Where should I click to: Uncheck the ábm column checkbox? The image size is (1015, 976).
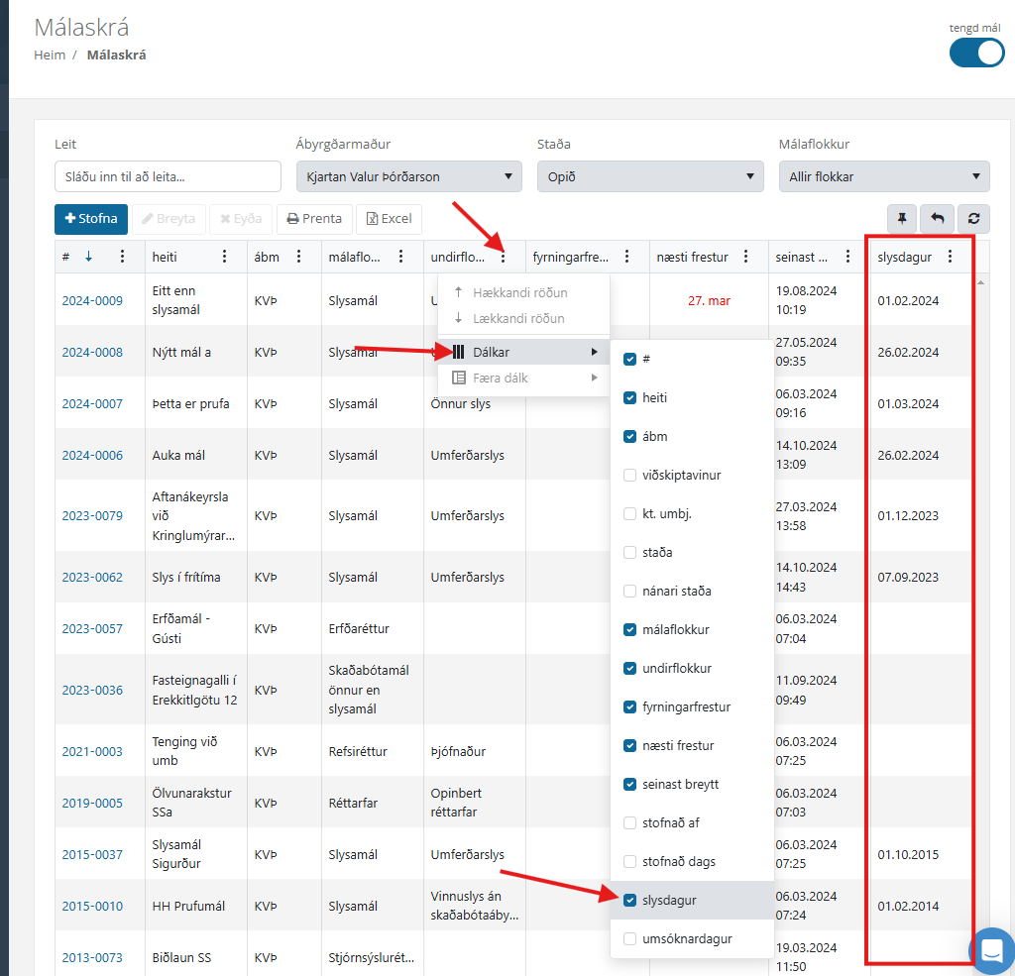(x=629, y=436)
